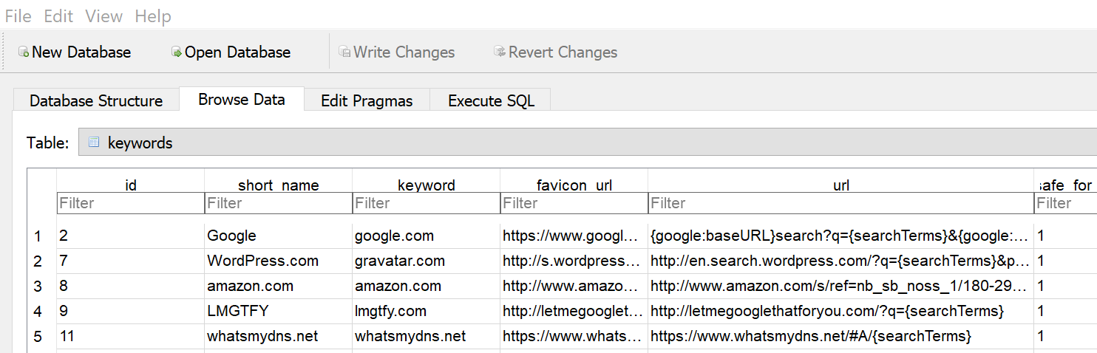
Task: Click the Write Changes toolbar icon
Action: coord(344,52)
